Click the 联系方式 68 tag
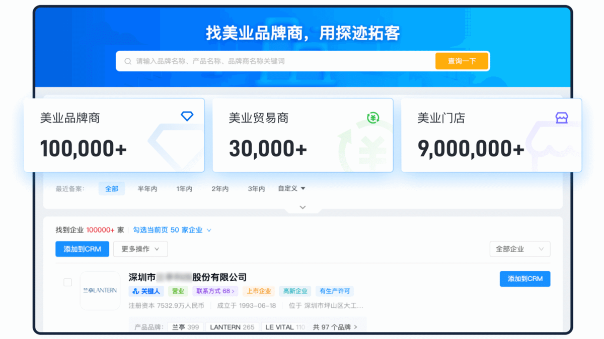604x339 pixels. click(215, 291)
